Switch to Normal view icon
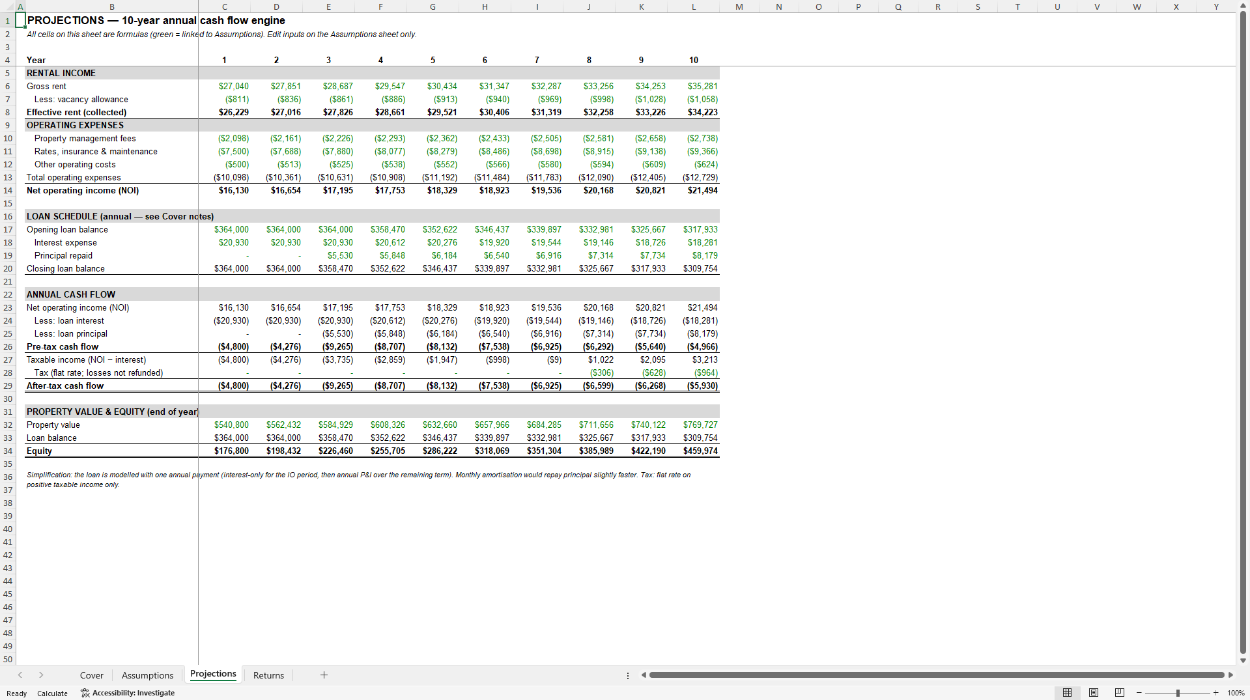Viewport: 1250px width, 700px height. (1067, 693)
